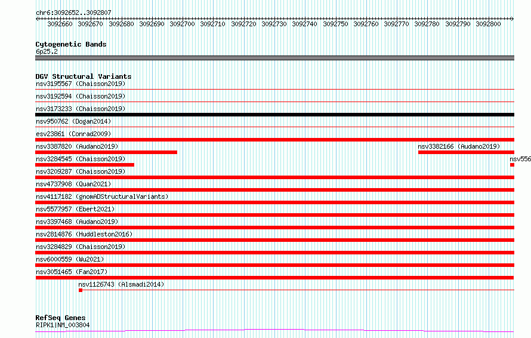
Task: Click the small red square under nsv556
Action: (x=513, y=165)
